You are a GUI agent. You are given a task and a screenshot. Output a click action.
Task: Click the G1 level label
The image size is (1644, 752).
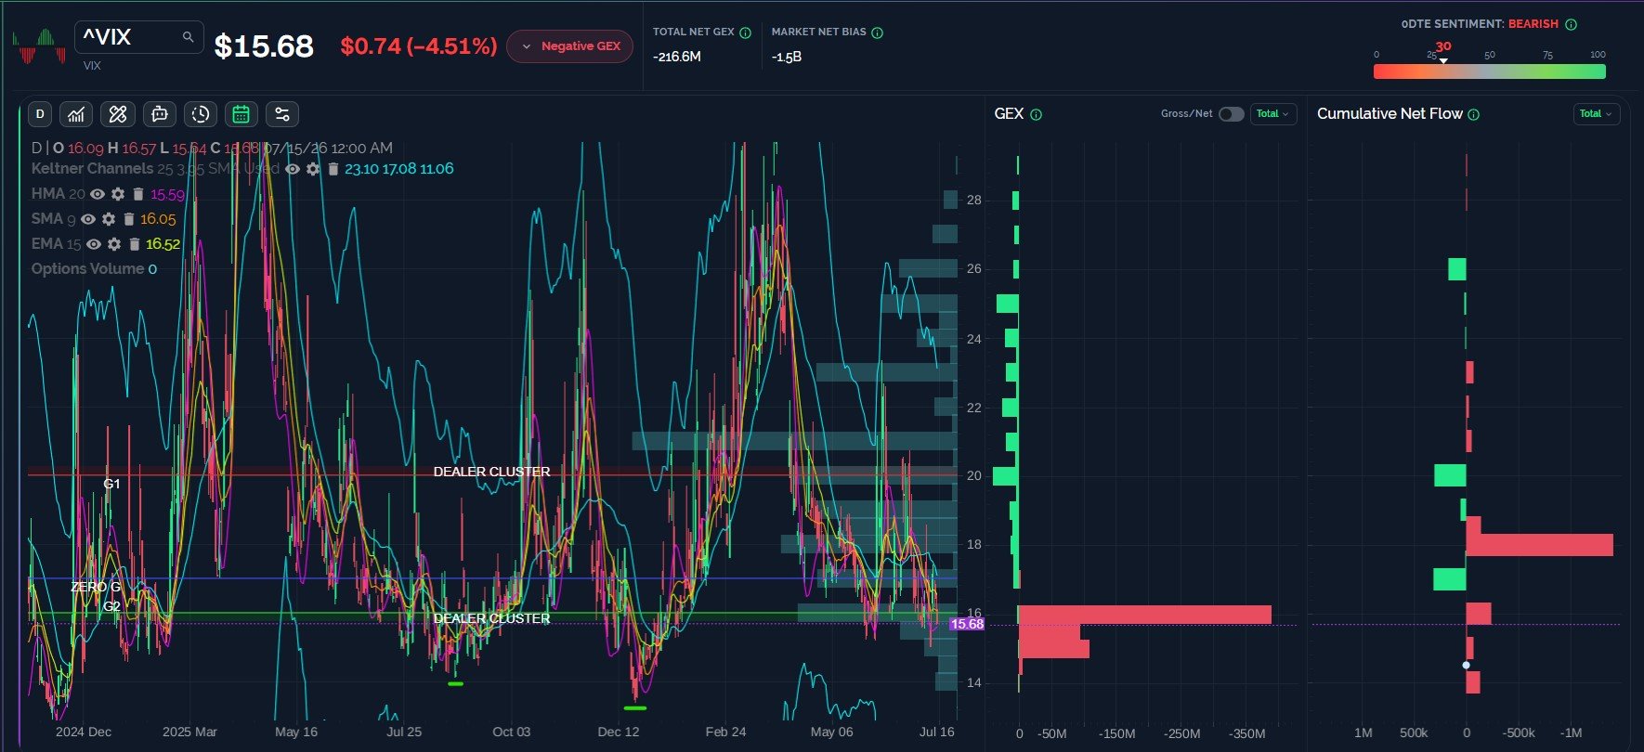pos(111,484)
